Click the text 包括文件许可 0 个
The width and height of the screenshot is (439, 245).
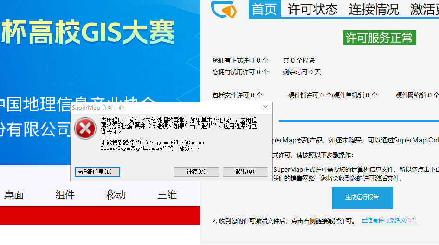(238, 96)
